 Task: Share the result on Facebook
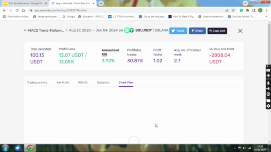pyautogui.click(x=197, y=31)
